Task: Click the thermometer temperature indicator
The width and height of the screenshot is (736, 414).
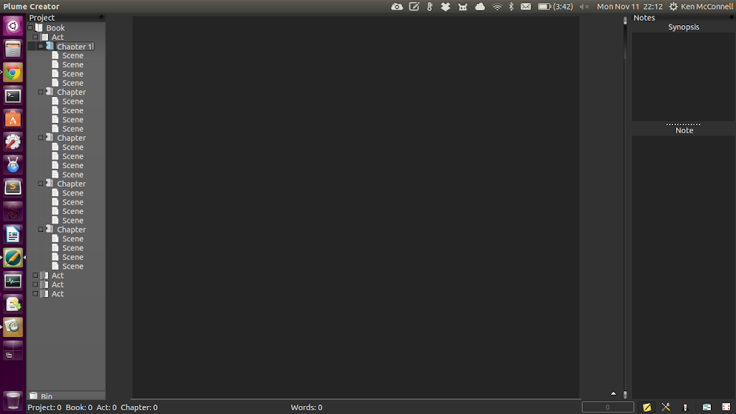Action: 429,7
